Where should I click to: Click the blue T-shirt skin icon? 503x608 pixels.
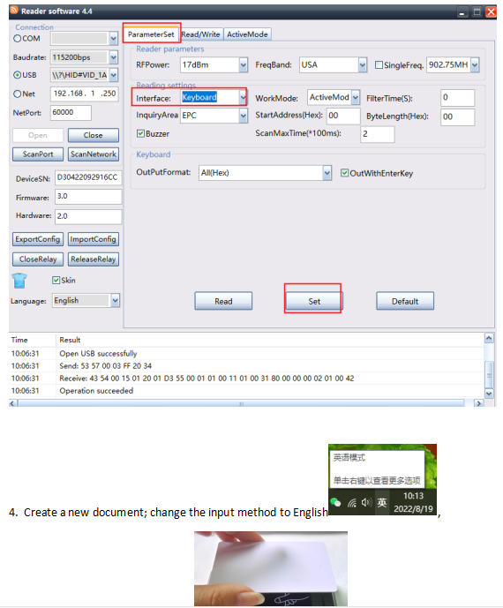pyautogui.click(x=19, y=281)
